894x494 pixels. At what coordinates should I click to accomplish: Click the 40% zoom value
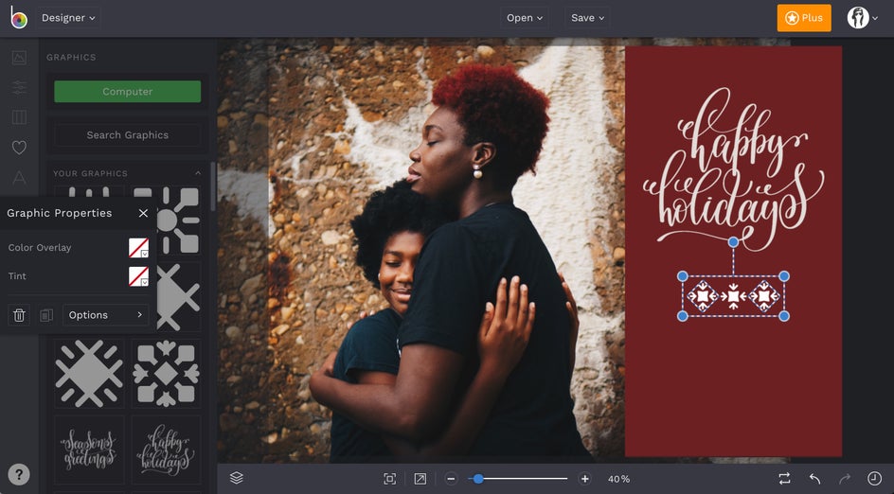618,479
